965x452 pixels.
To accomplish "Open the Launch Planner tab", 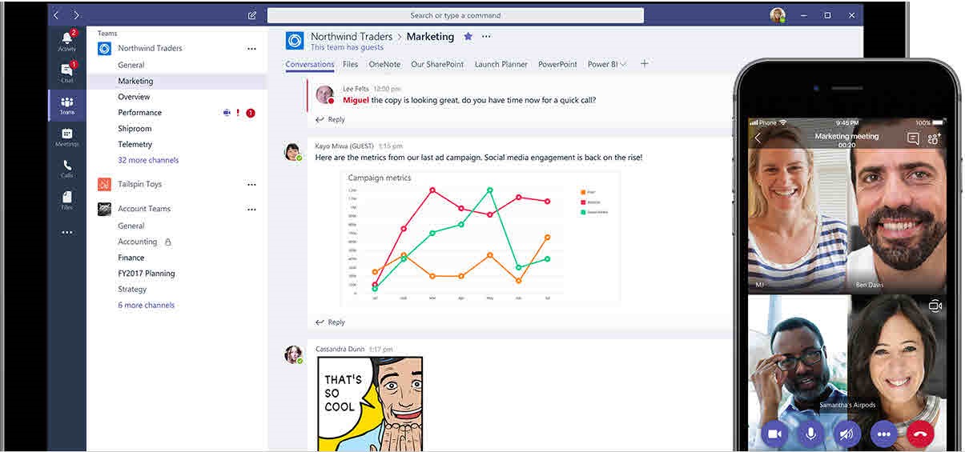I will 501,64.
